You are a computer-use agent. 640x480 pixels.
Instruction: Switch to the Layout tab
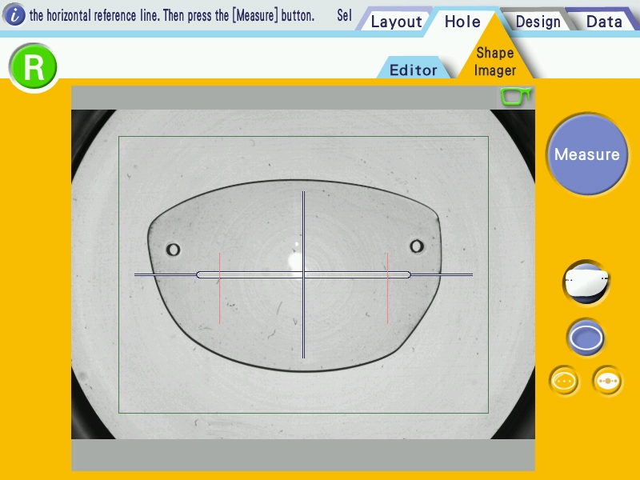(396, 22)
